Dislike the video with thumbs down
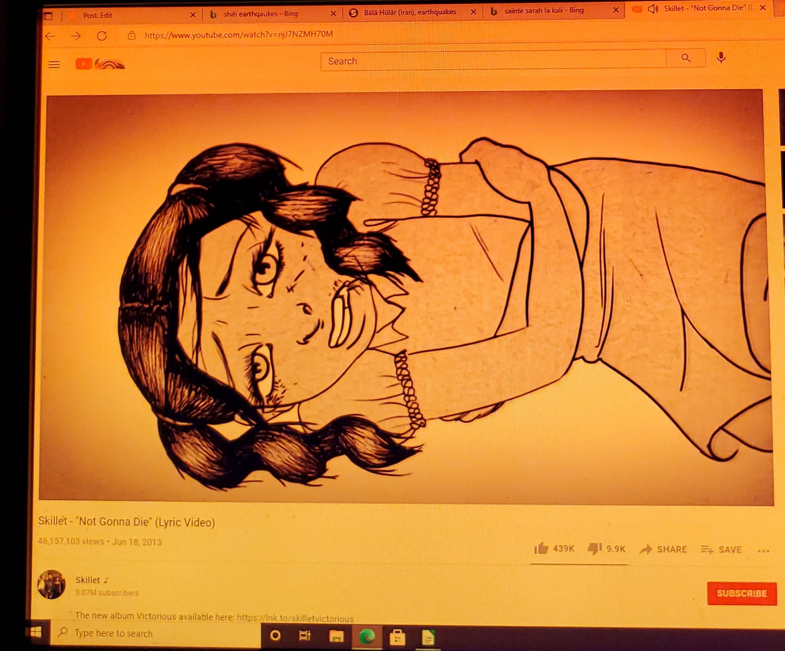 pyautogui.click(x=594, y=549)
